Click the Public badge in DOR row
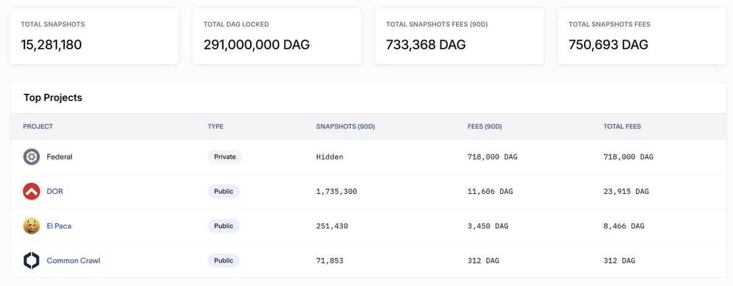Screen dimensions: 733x286 click(224, 191)
